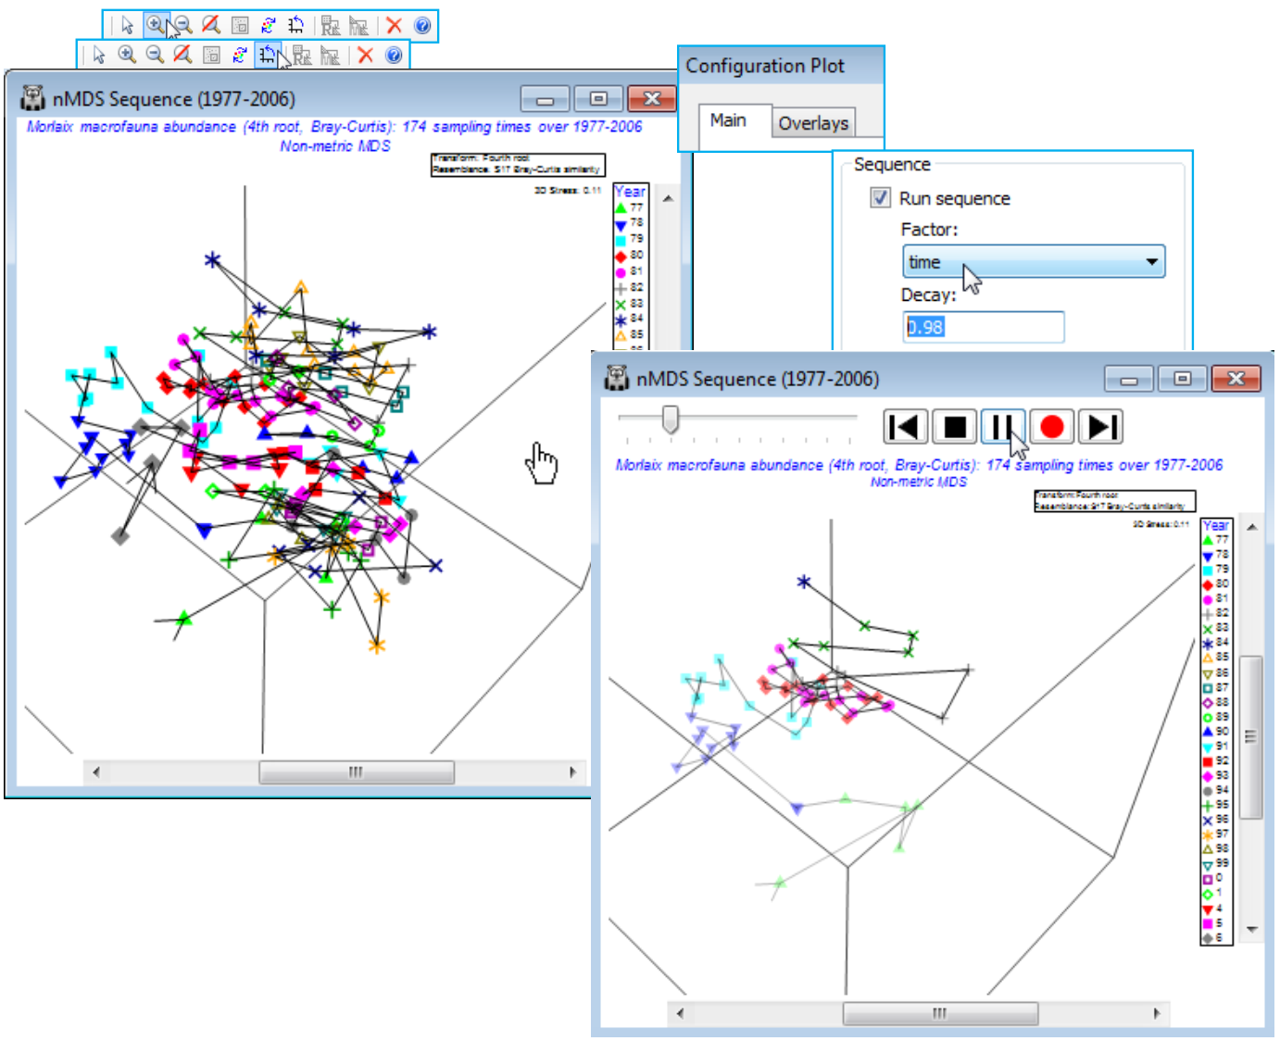The image size is (1280, 1041).
Task: Click the colorful spin icon in lower toolbar
Action: pos(239,55)
